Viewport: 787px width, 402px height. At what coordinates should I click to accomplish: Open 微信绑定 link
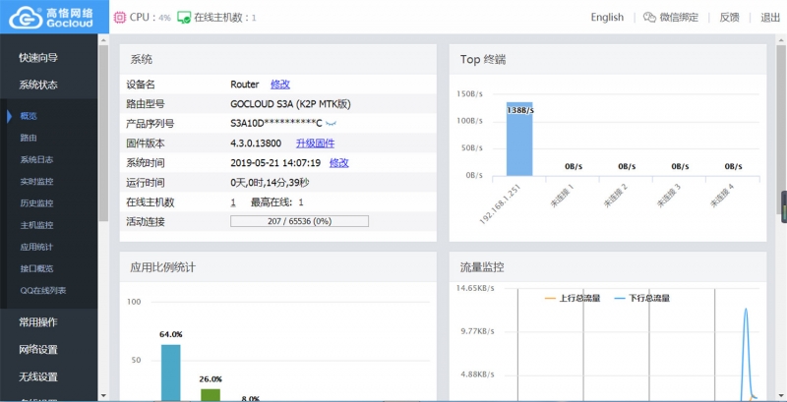pos(679,17)
